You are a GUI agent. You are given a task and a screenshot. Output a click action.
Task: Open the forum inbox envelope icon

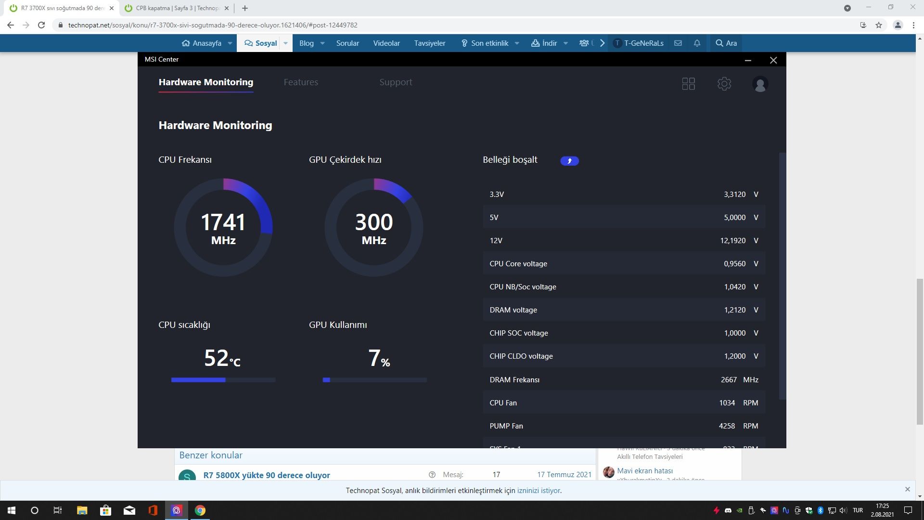678,43
